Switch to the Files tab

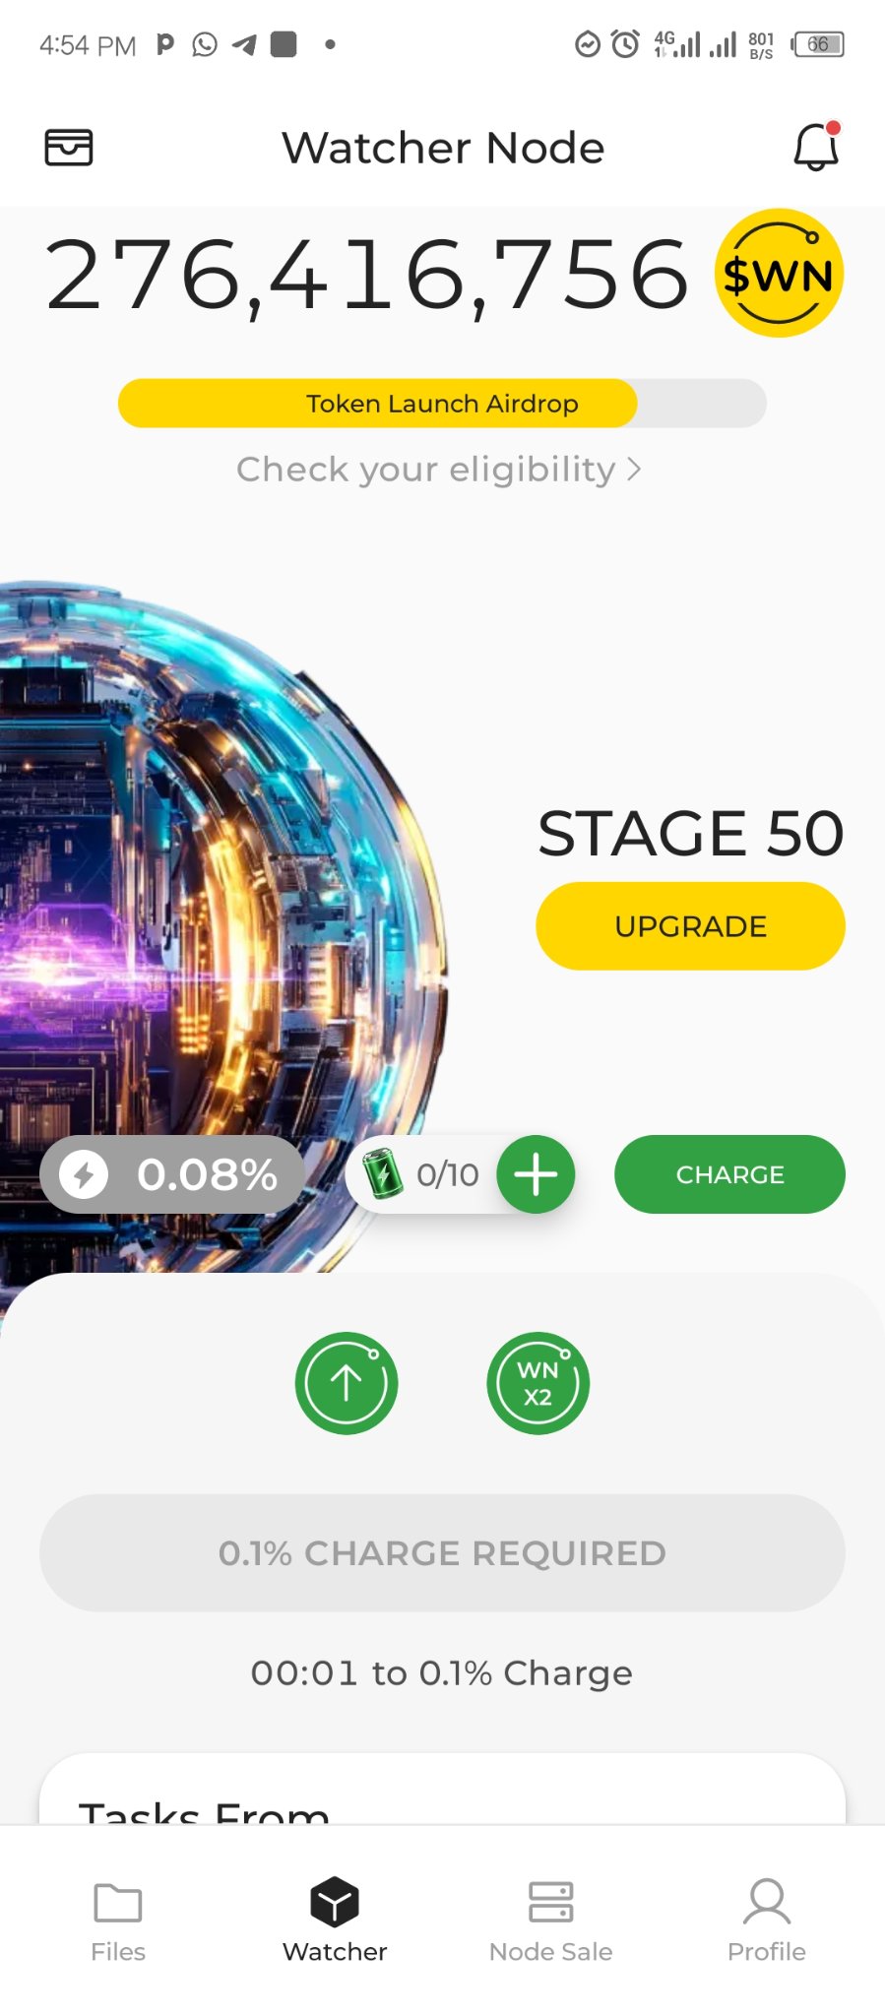[x=118, y=1921]
